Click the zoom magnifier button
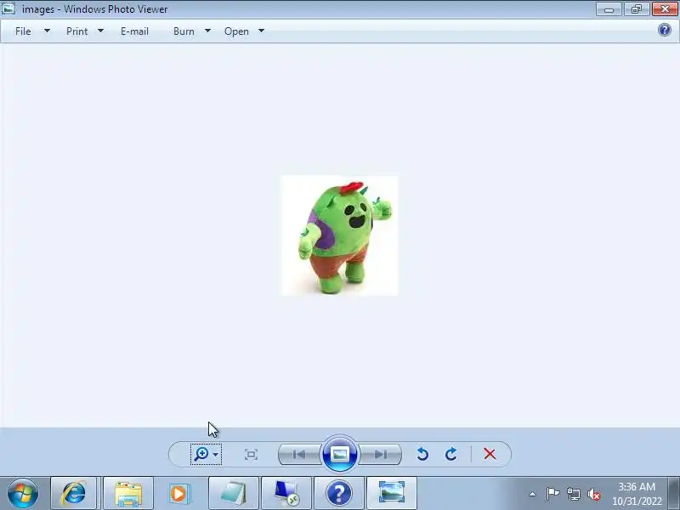 click(201, 454)
